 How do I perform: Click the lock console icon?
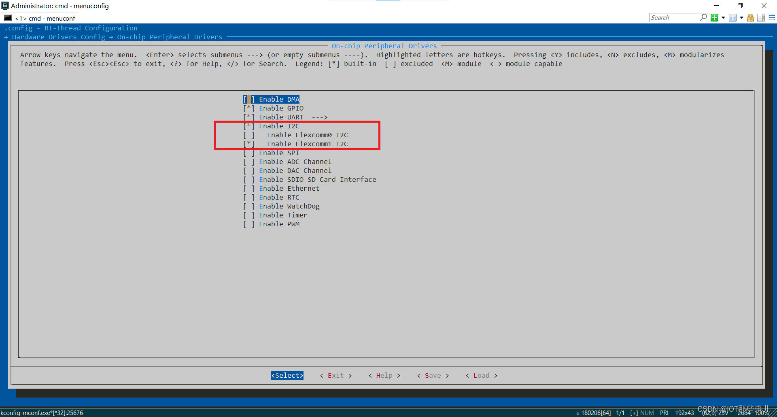750,17
